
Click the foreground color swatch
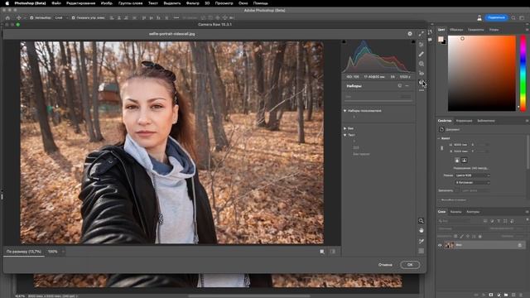[x=441, y=39]
